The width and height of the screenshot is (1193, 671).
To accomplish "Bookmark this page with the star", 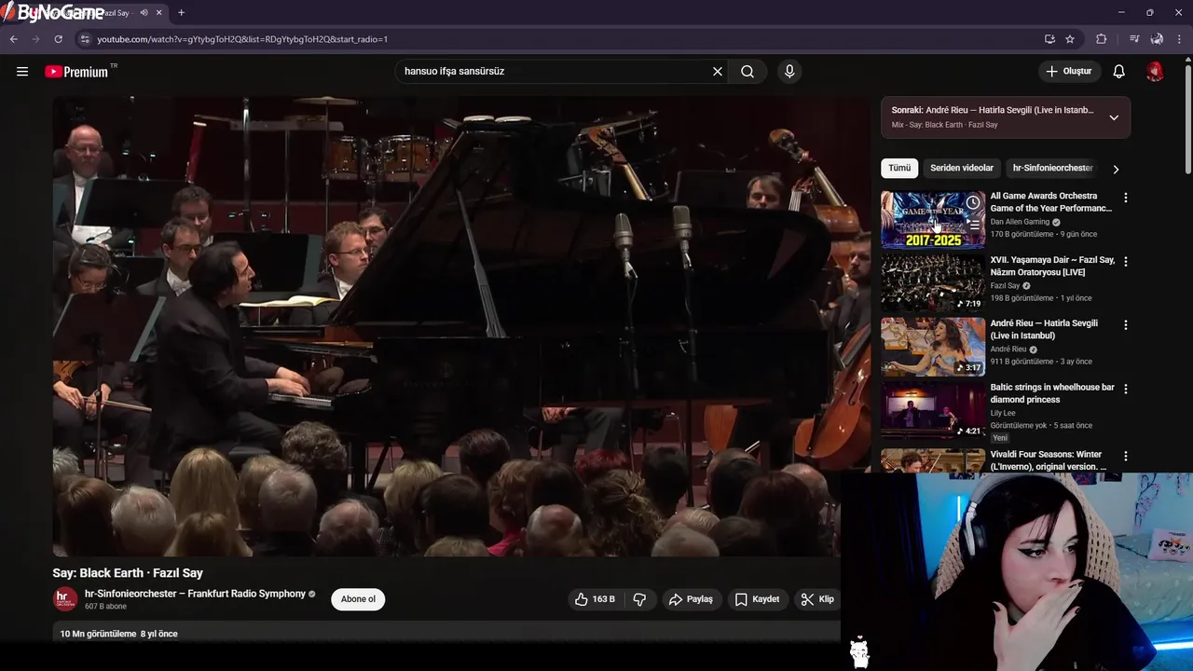I will click(1070, 39).
